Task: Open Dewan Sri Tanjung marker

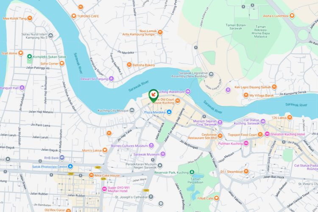Action: (111, 78)
